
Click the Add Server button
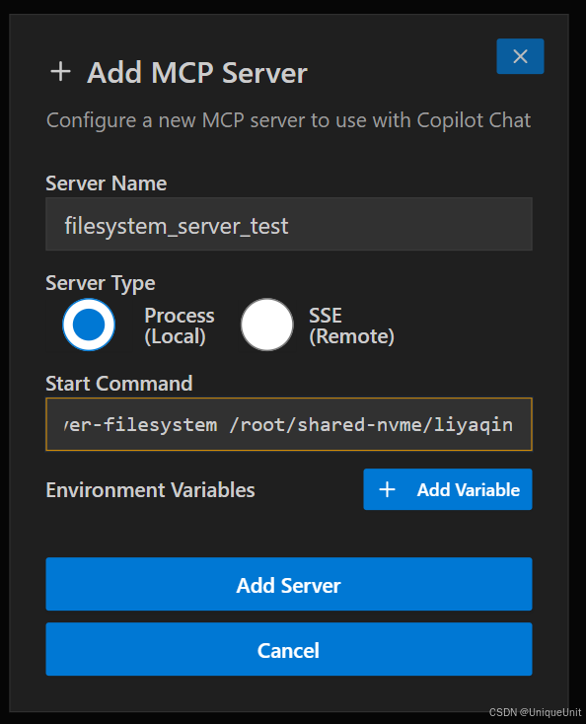pos(289,584)
